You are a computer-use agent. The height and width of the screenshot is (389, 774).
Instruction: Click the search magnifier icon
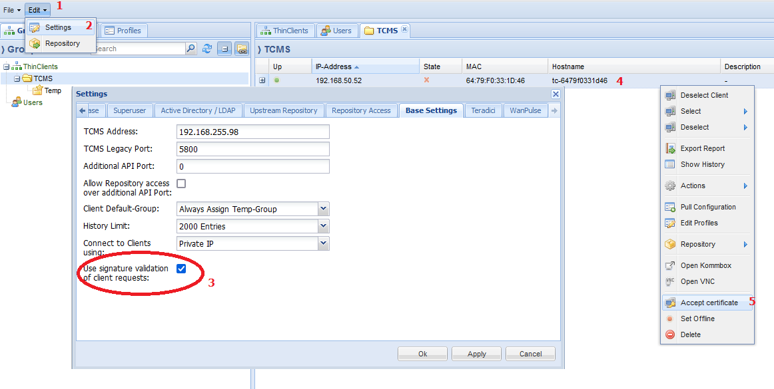click(191, 49)
